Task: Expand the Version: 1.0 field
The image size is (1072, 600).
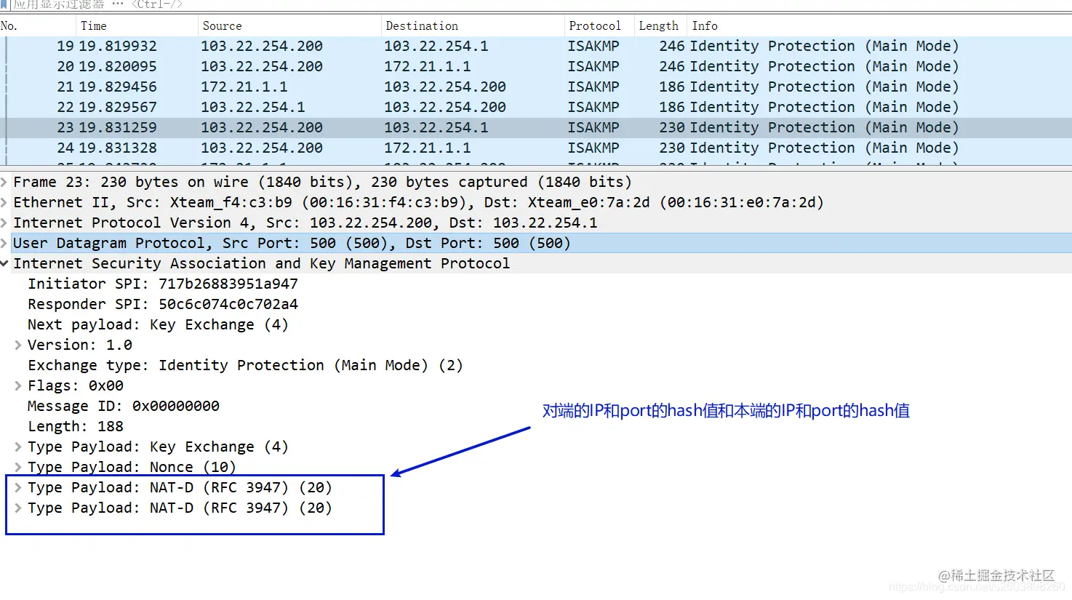Action: (x=18, y=345)
